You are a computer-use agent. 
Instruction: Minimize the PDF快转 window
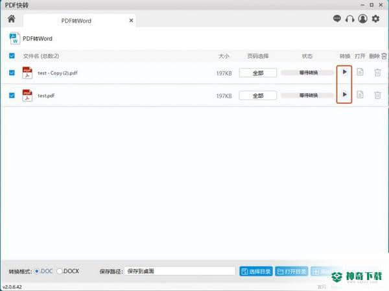pos(362,5)
